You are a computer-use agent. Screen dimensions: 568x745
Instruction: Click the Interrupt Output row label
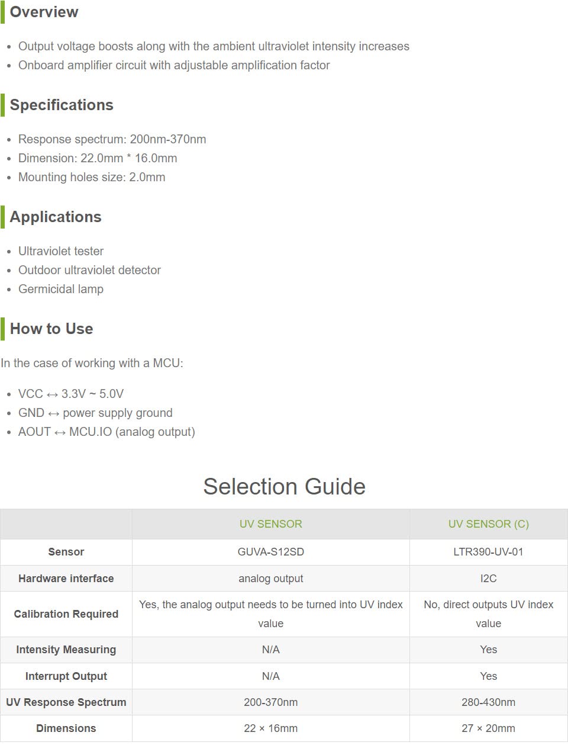pos(66,676)
